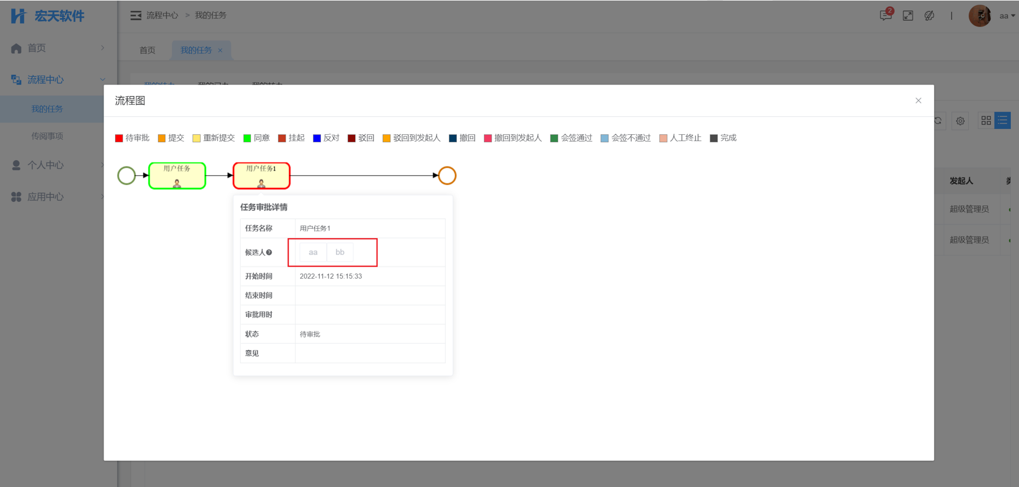Toggle fullscreen mode icon

coord(908,16)
